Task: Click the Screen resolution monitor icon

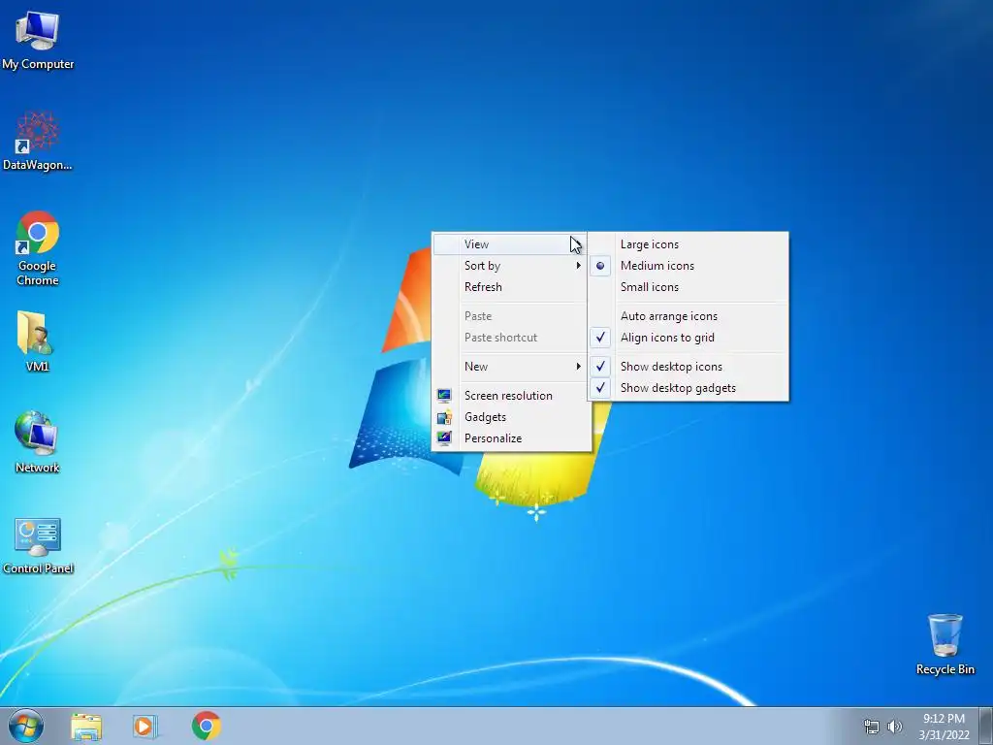Action: click(x=444, y=396)
